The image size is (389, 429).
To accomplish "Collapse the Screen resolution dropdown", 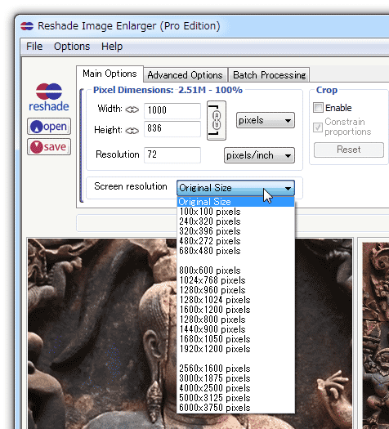I will click(235, 188).
